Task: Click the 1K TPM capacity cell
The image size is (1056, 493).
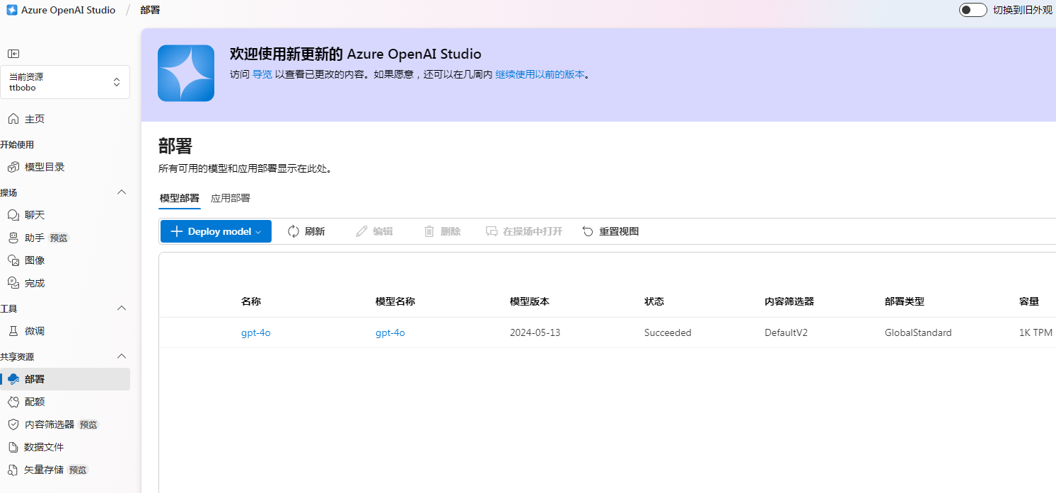Action: [x=1035, y=332]
